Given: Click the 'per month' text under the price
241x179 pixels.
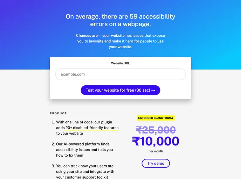Looking at the screenshot, I should [x=156, y=151].
